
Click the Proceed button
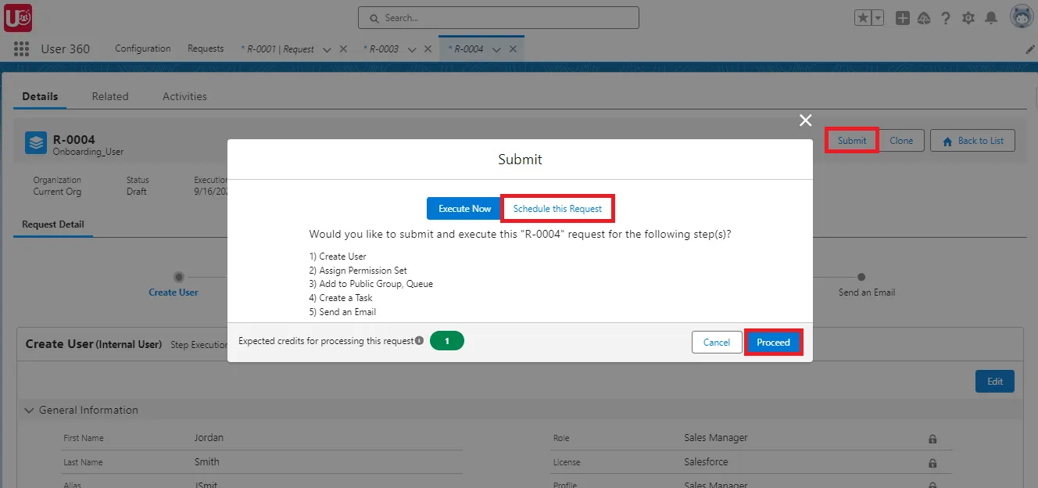pos(773,342)
